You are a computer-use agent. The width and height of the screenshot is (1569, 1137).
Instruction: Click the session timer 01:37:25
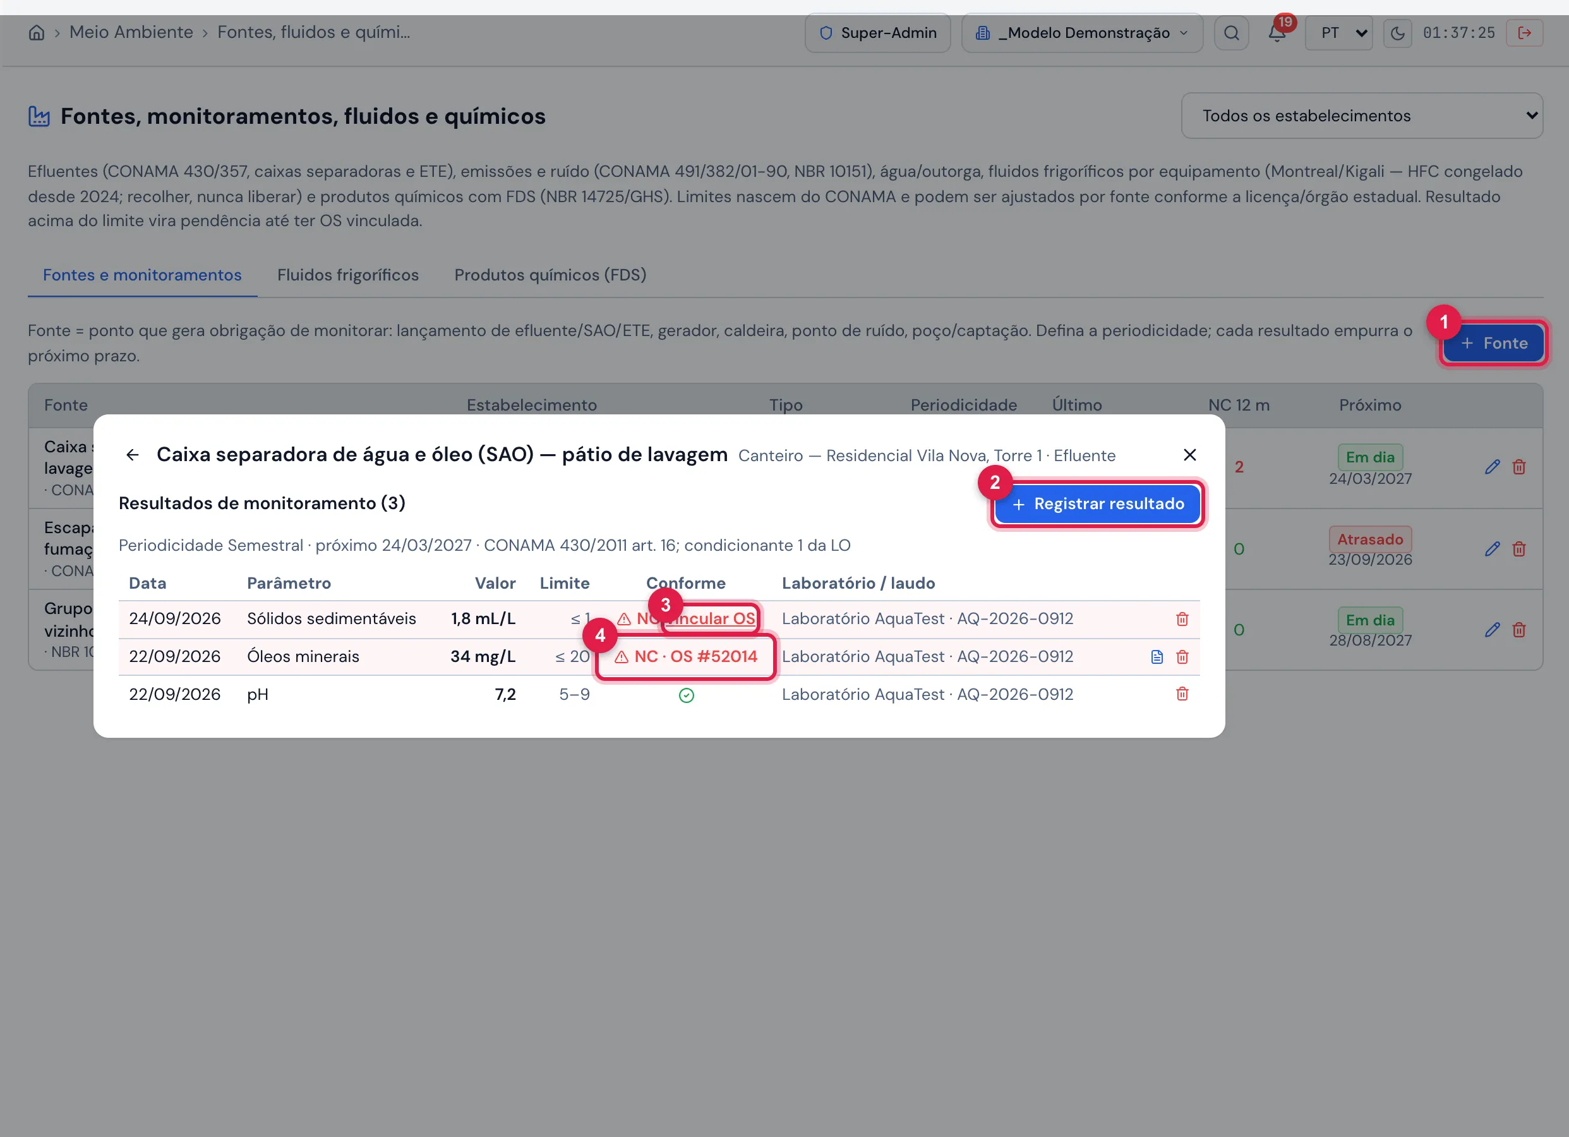tap(1459, 32)
